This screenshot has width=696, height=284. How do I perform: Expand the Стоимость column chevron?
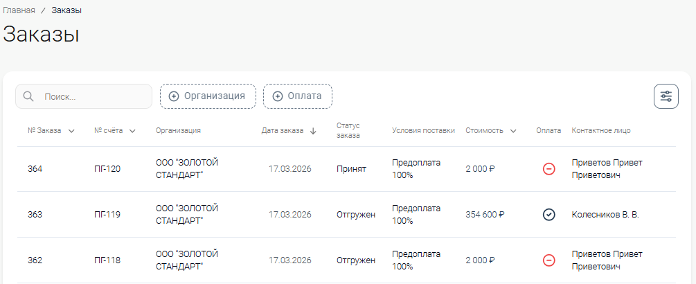[513, 131]
